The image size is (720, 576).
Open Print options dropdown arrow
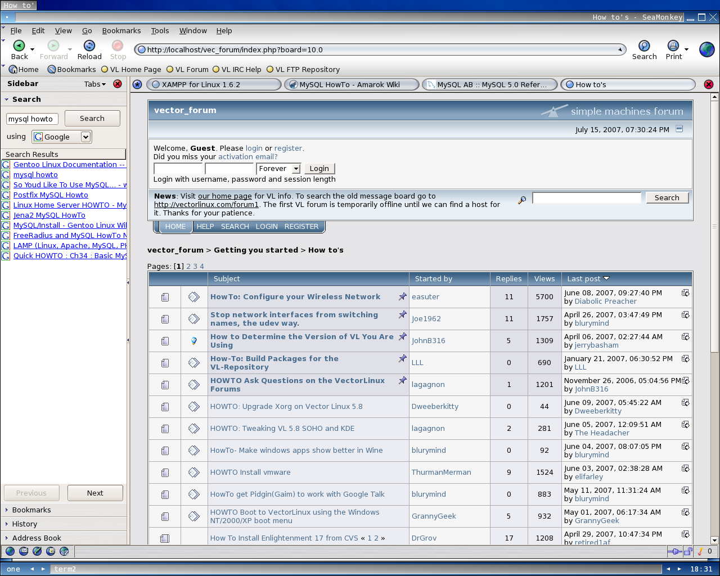point(686,49)
